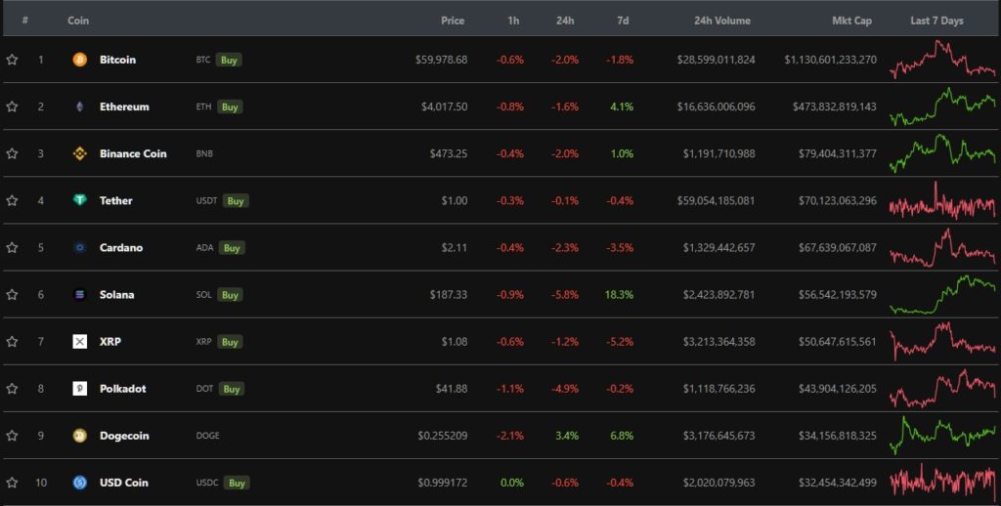This screenshot has height=506, width=1001.
Task: Click the Bitcoin coin logo icon
Action: click(80, 60)
